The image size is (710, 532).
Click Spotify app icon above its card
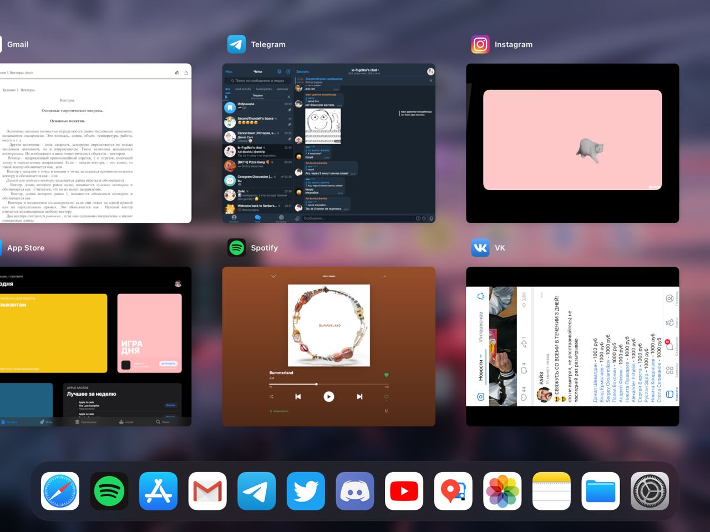tap(237, 248)
